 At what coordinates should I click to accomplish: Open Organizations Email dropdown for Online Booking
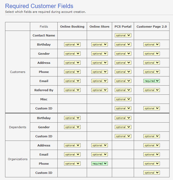pyautogui.click(x=72, y=155)
